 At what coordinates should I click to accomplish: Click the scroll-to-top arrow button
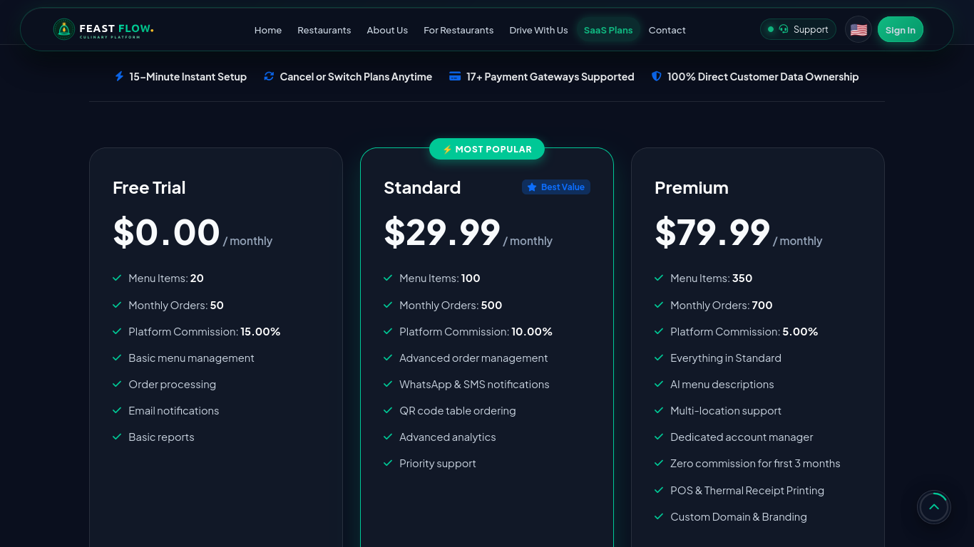[934, 507]
